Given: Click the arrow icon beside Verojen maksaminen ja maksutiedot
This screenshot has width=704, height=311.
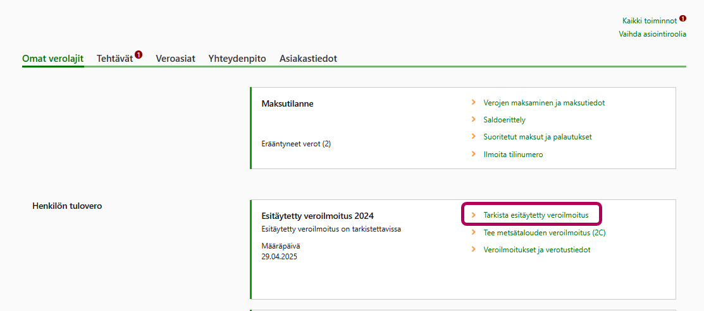Looking at the screenshot, I should pos(474,102).
